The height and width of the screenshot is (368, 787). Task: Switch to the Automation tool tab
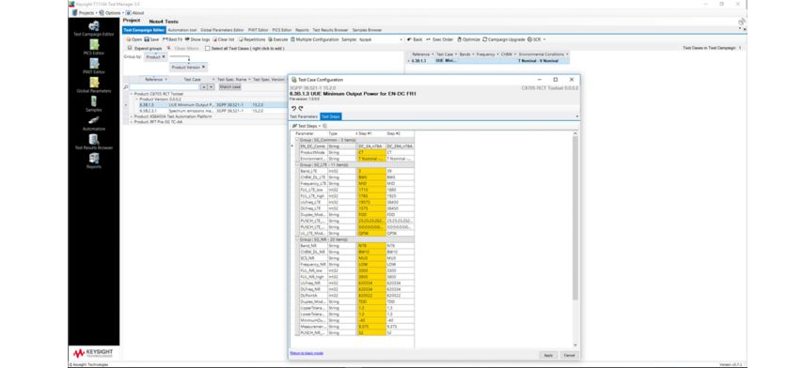click(x=182, y=30)
